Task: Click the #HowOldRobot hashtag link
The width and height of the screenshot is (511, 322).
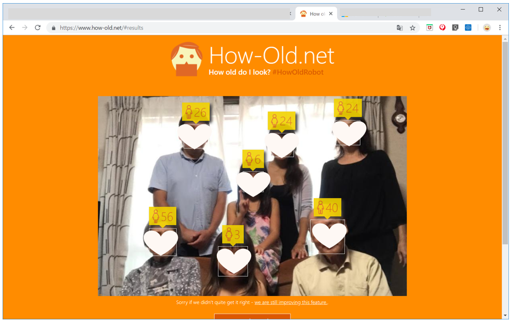Action: (x=298, y=72)
